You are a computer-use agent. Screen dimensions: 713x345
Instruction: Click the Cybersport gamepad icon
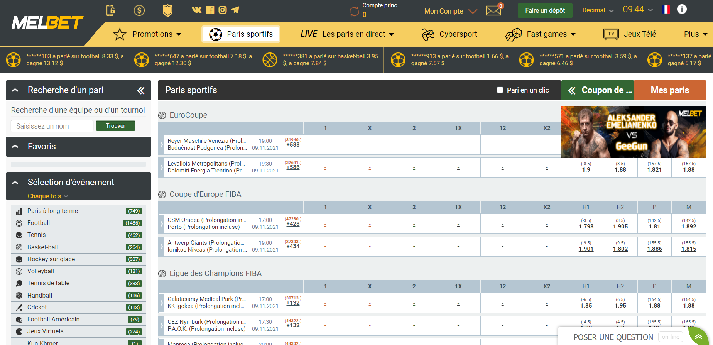coord(428,34)
